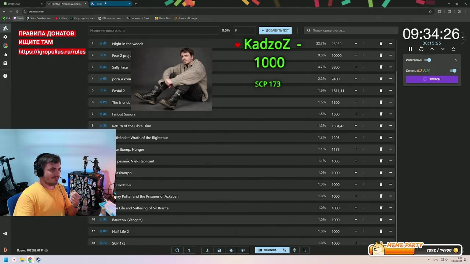Pause the auction timer

tap(411, 49)
